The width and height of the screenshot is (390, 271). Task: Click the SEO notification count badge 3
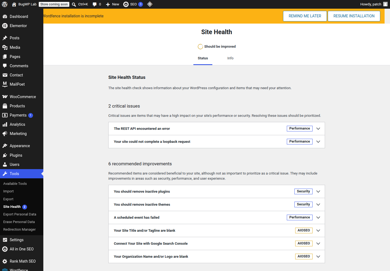(x=141, y=4)
